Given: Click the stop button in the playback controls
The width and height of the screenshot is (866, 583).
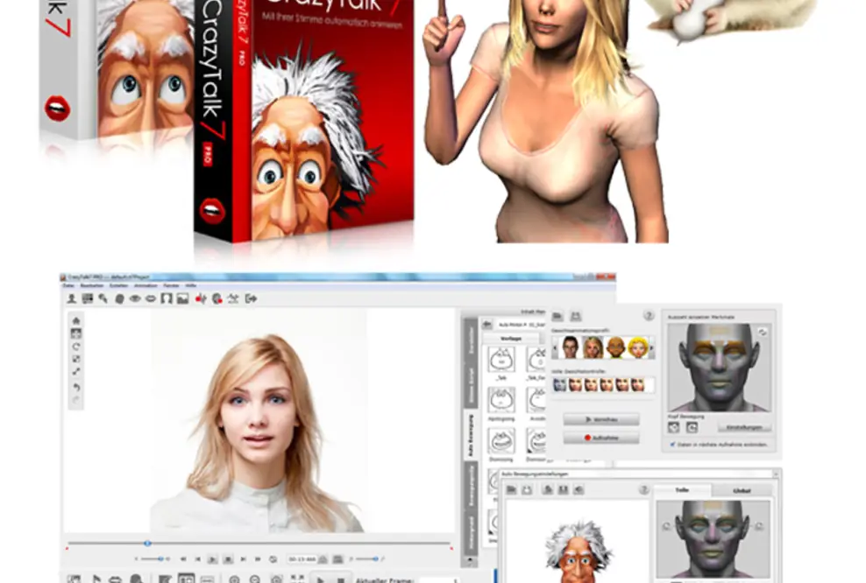Looking at the screenshot, I should click(228, 559).
